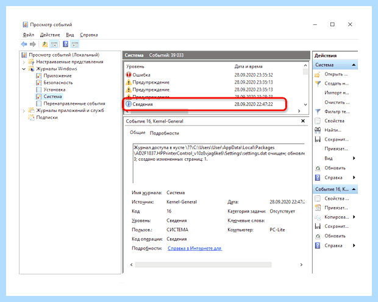The width and height of the screenshot is (378, 302).
Task: Click event list scroll up arrow
Action: tap(305, 65)
